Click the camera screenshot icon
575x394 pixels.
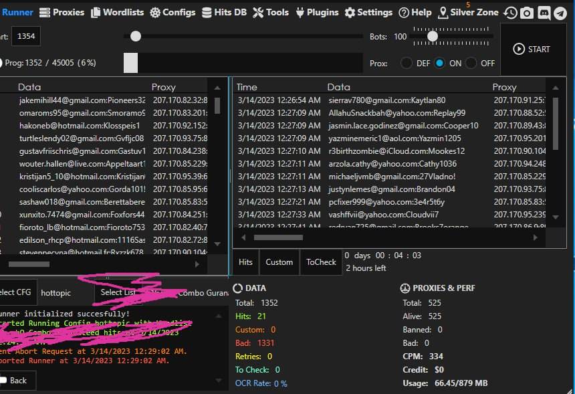pyautogui.click(x=527, y=13)
